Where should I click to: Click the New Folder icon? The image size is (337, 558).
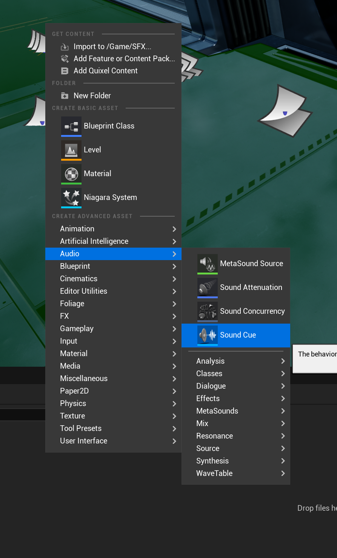pos(65,96)
